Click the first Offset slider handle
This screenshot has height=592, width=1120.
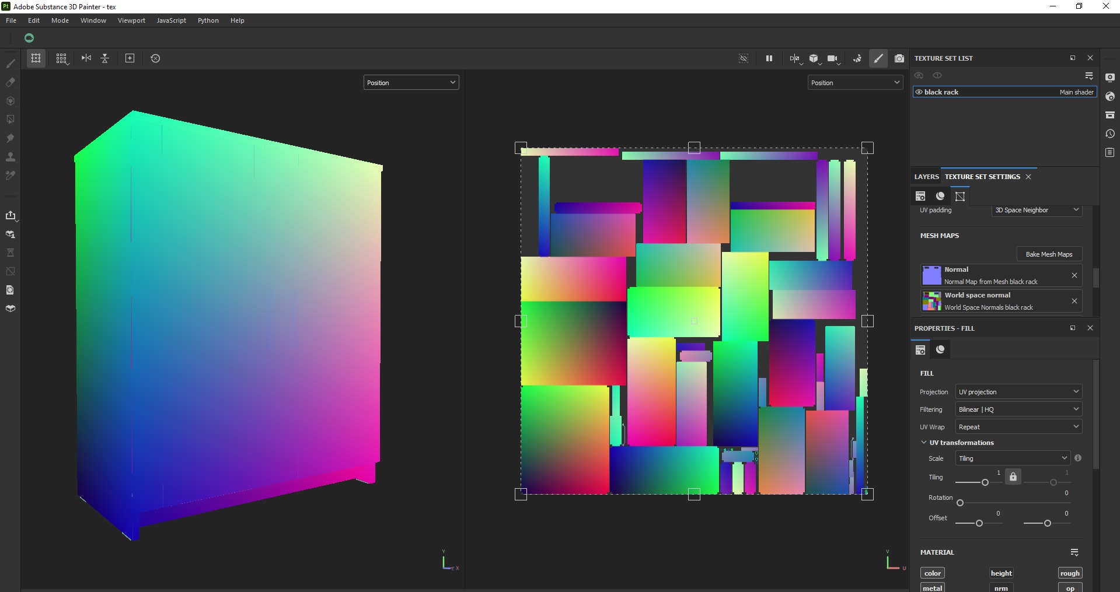pos(979,523)
